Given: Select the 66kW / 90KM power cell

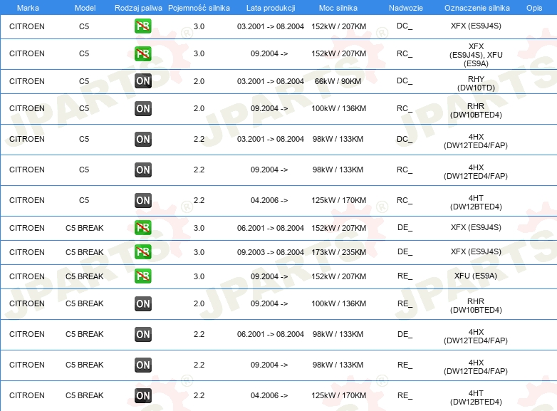Looking at the screenshot, I should [338, 81].
